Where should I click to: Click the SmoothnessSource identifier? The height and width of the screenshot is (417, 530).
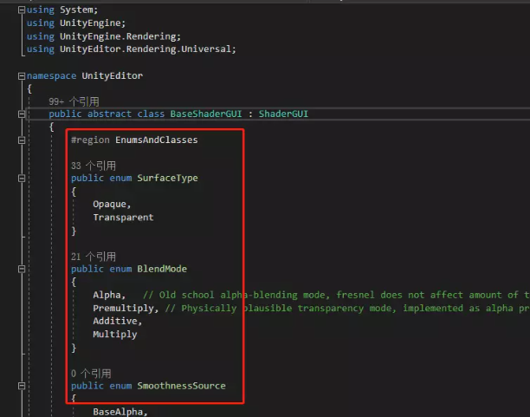click(x=181, y=386)
